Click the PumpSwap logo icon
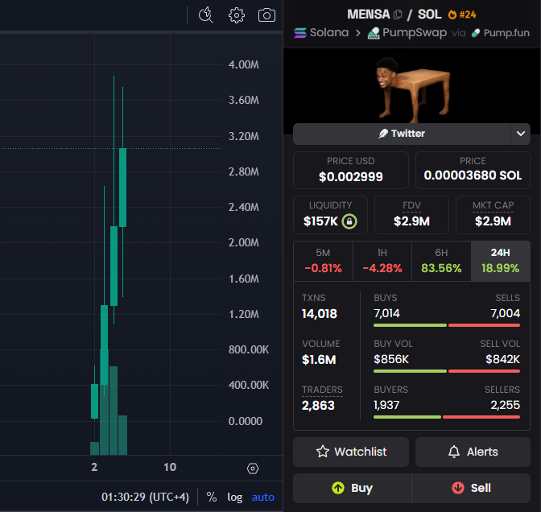Image resolution: width=541 pixels, height=512 pixels. (x=374, y=33)
